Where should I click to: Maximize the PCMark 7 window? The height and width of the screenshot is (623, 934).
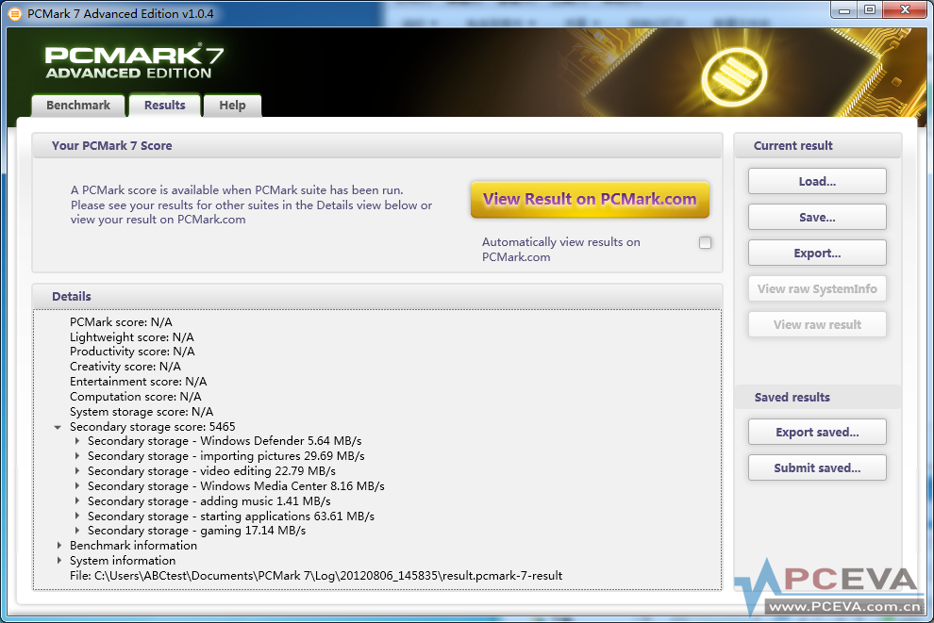pyautogui.click(x=870, y=10)
